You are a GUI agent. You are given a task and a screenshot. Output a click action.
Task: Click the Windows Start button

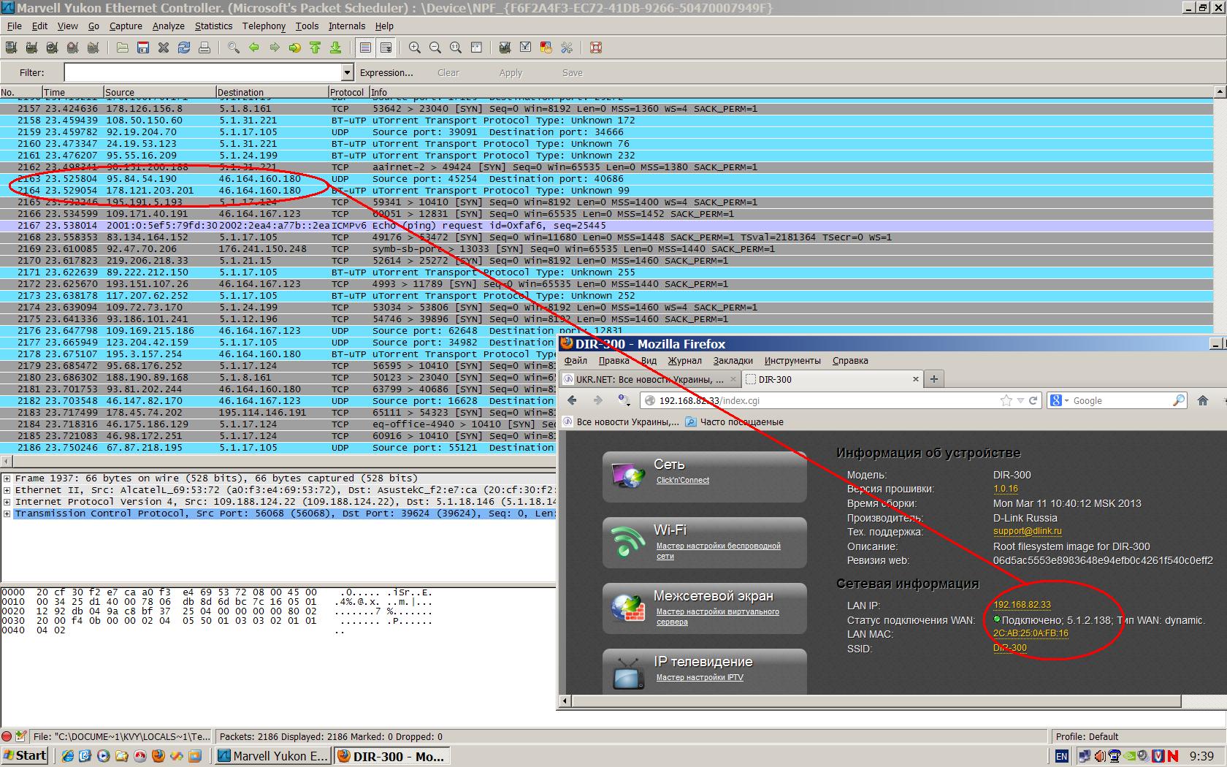point(25,755)
